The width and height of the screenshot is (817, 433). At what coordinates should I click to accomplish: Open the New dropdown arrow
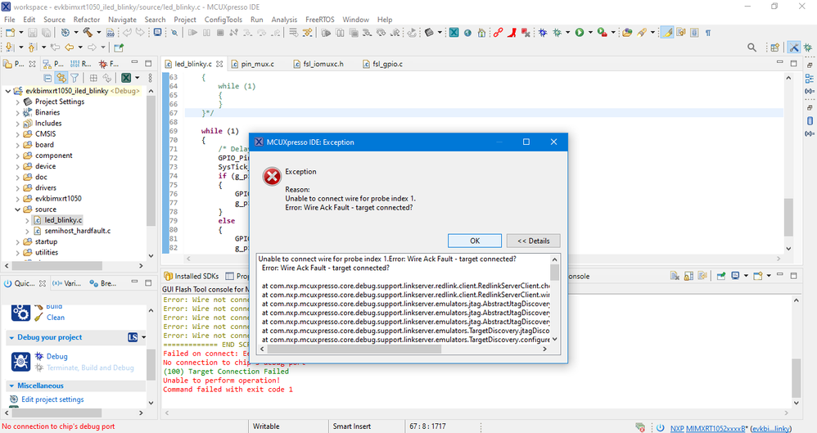pos(20,32)
